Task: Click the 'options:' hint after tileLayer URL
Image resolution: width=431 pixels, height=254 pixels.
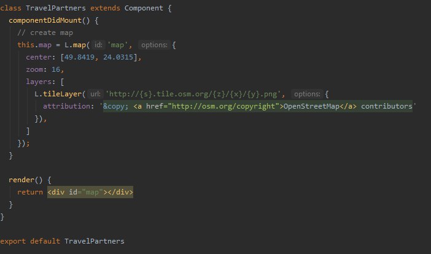Action: [x=307, y=94]
